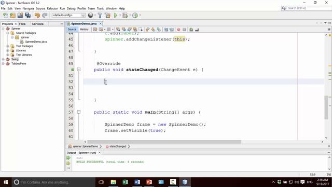Click the Save All toolbar icon
The height and width of the screenshot is (187, 332).
tap(27, 15)
